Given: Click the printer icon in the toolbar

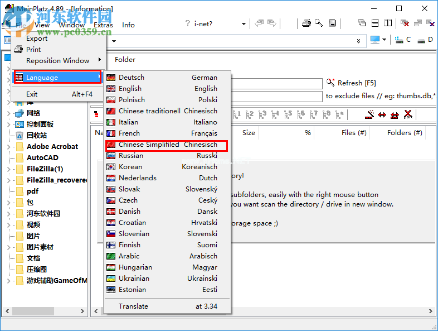Looking at the screenshot, I should (x=306, y=23).
